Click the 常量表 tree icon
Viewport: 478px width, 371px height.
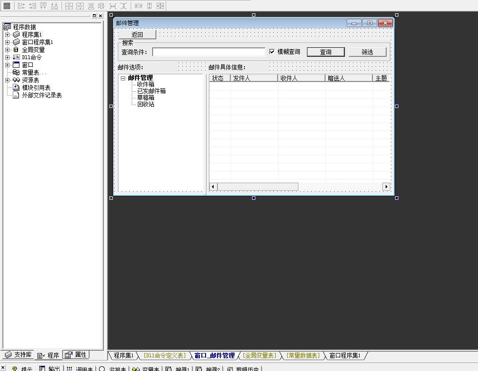pos(16,72)
